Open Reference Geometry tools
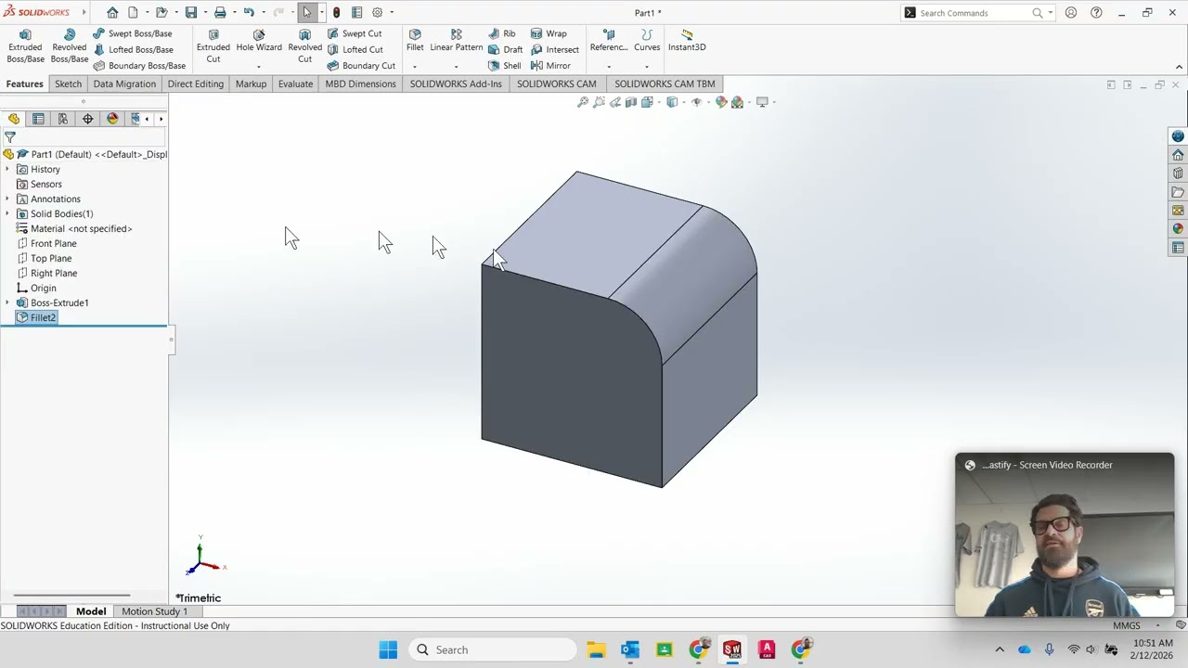 [609, 41]
